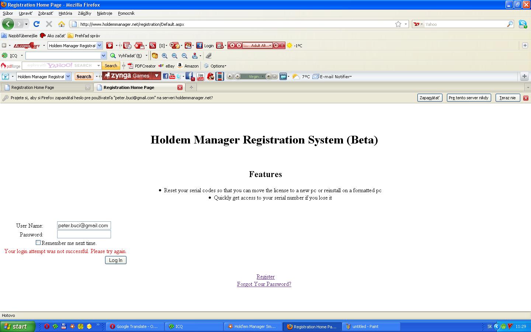Click the Yahoo search magnifier icon
The image size is (531, 332).
pos(510,24)
